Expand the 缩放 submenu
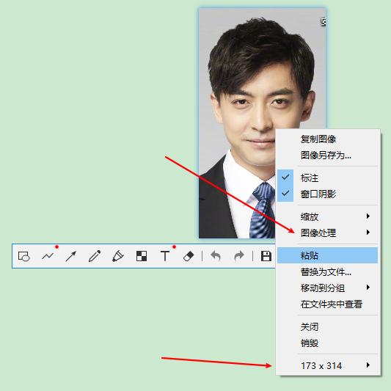 (327, 216)
